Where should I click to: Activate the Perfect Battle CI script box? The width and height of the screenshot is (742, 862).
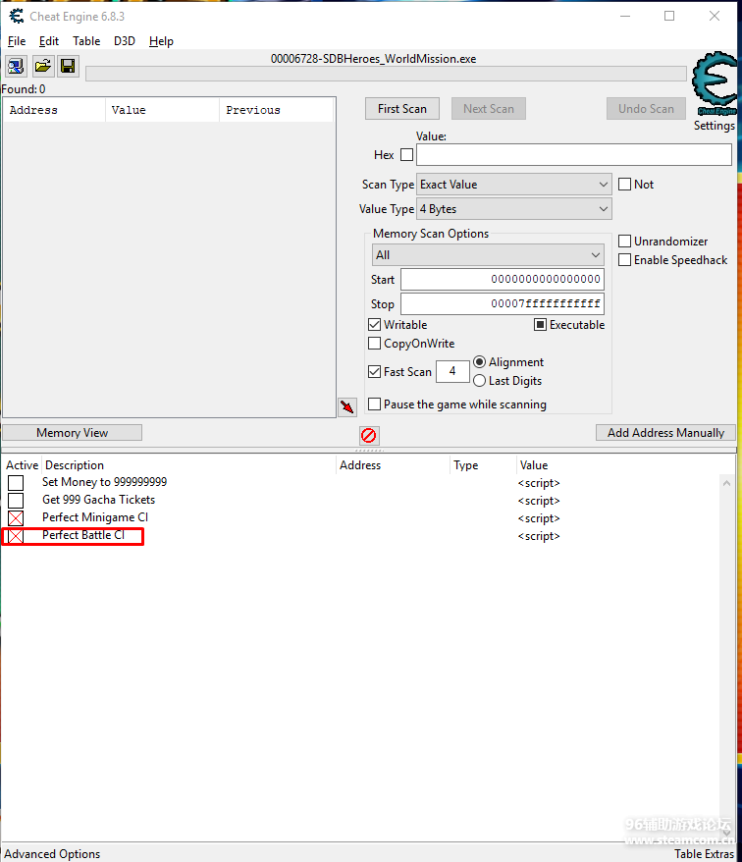click(16, 536)
